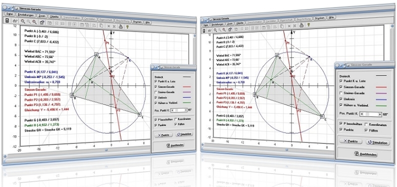397x187 pixels.
Task: Open Datei menu in left window
Action: (x=9, y=14)
